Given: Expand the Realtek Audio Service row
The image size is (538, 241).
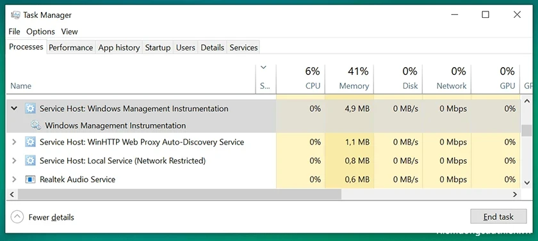Looking at the screenshot, I should coord(14,180).
